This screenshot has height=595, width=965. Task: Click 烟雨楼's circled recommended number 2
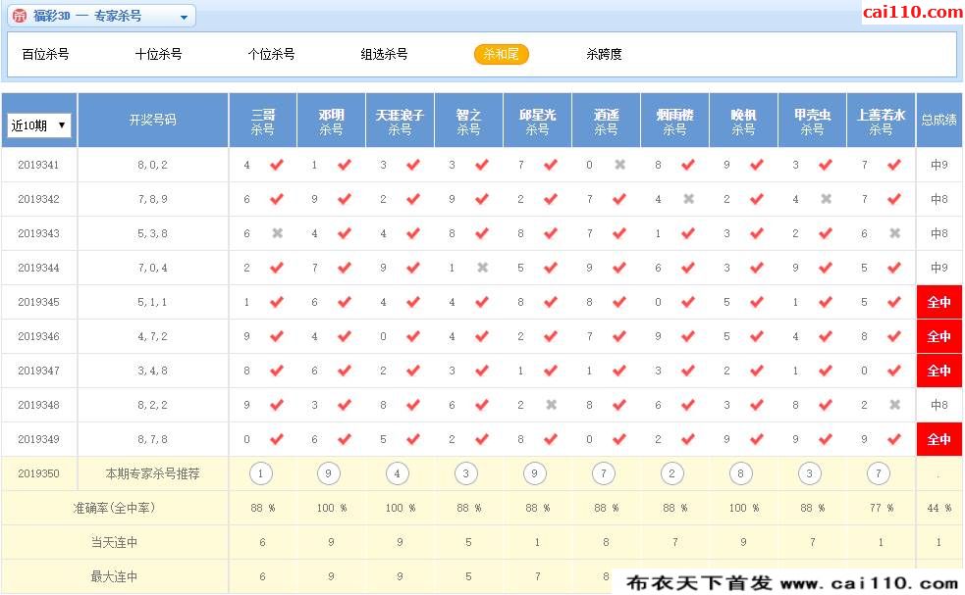(x=672, y=473)
